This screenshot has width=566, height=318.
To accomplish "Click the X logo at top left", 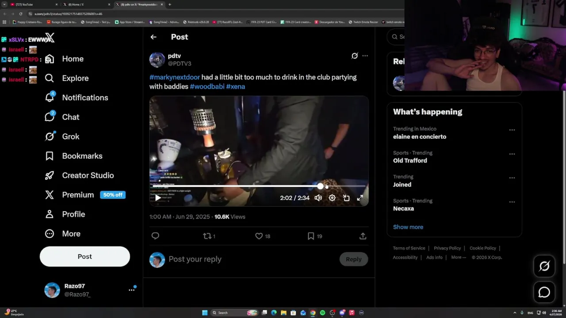I will (x=50, y=38).
